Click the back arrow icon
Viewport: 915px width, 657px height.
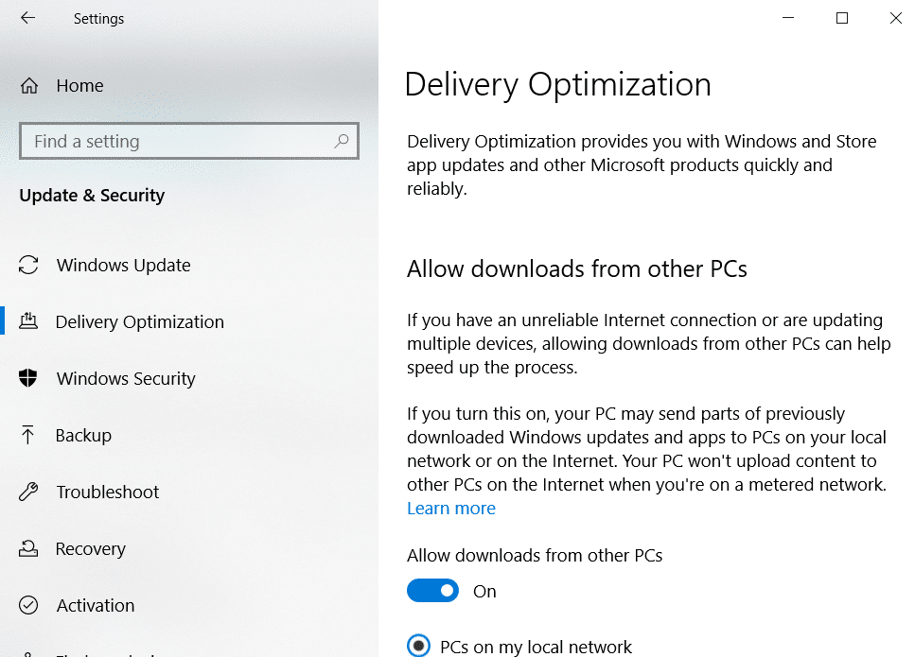pos(27,18)
